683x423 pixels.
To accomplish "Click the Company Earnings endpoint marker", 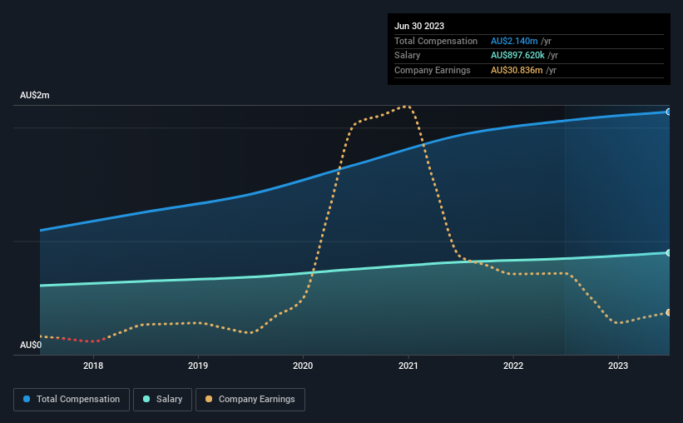I will [x=669, y=313].
